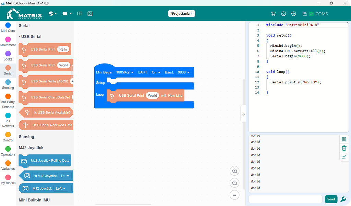Select the Sensing category
Viewport: 351px width, 206px height.
click(x=8, y=85)
